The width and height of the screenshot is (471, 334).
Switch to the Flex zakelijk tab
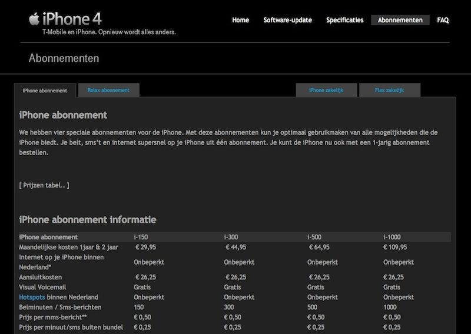click(390, 90)
